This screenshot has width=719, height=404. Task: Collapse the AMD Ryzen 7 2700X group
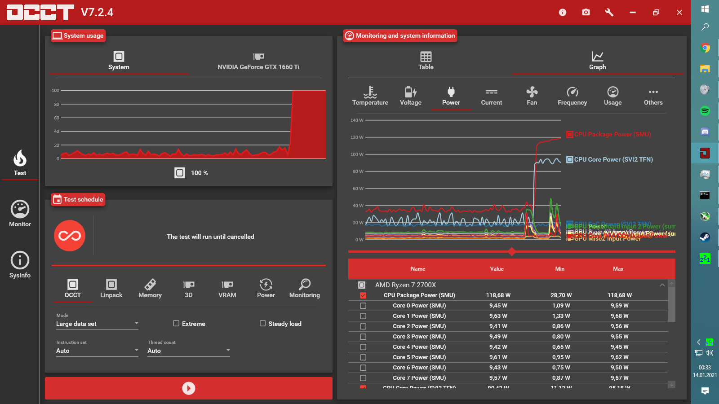tap(662, 285)
